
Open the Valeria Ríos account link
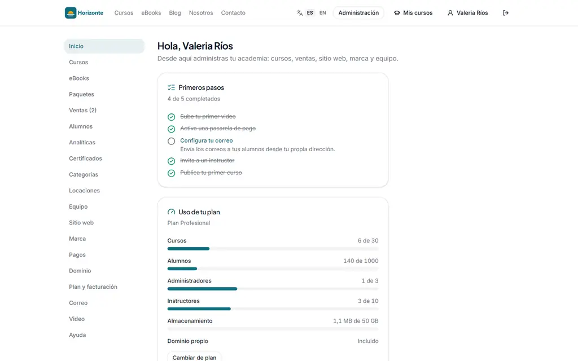click(468, 13)
